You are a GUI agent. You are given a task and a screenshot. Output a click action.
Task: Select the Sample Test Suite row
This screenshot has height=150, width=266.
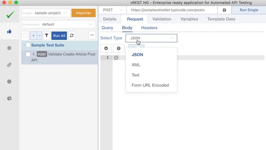pos(59,45)
